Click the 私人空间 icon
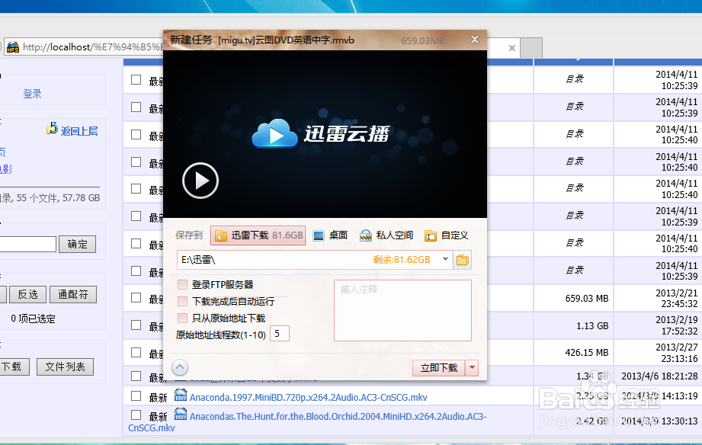 [x=366, y=235]
